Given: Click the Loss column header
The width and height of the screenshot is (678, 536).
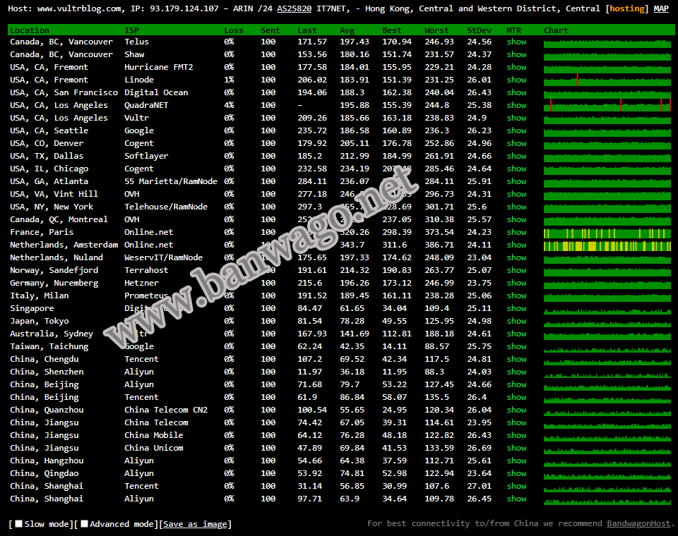Looking at the screenshot, I should [x=234, y=30].
